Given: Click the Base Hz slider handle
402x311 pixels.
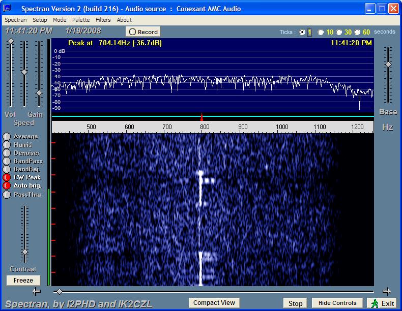Looking at the screenshot, I should click(x=388, y=65).
